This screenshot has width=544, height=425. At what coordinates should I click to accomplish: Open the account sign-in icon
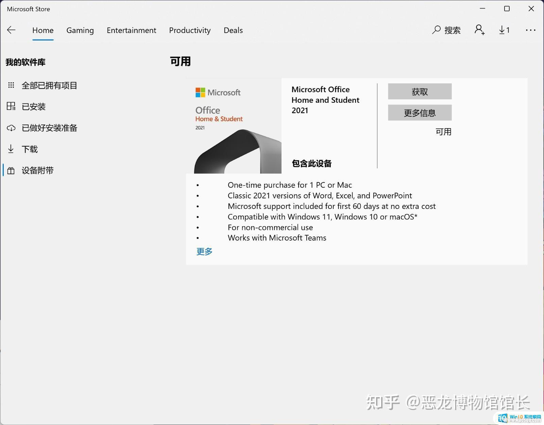(x=479, y=30)
